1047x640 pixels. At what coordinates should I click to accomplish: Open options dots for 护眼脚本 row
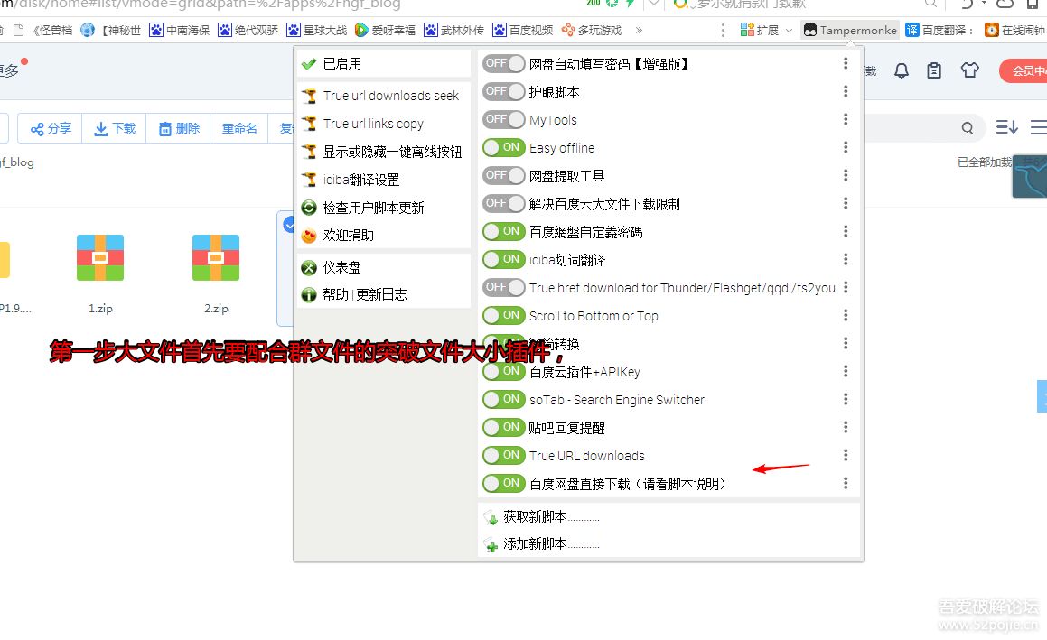pyautogui.click(x=846, y=91)
